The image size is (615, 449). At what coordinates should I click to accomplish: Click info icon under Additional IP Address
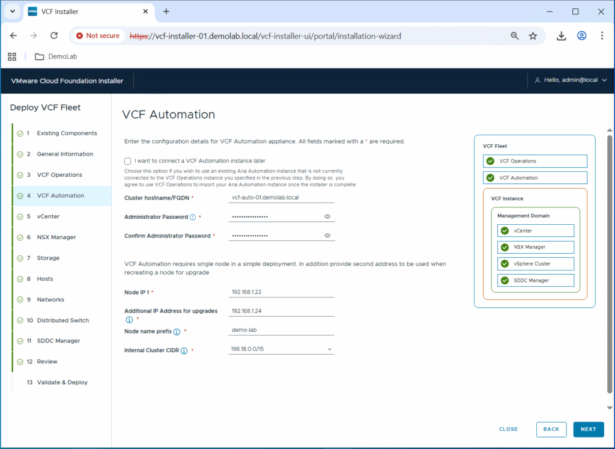[x=129, y=320]
